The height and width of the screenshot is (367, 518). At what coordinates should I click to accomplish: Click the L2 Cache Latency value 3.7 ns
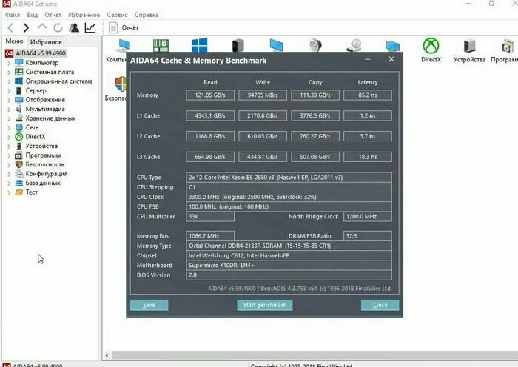point(368,136)
